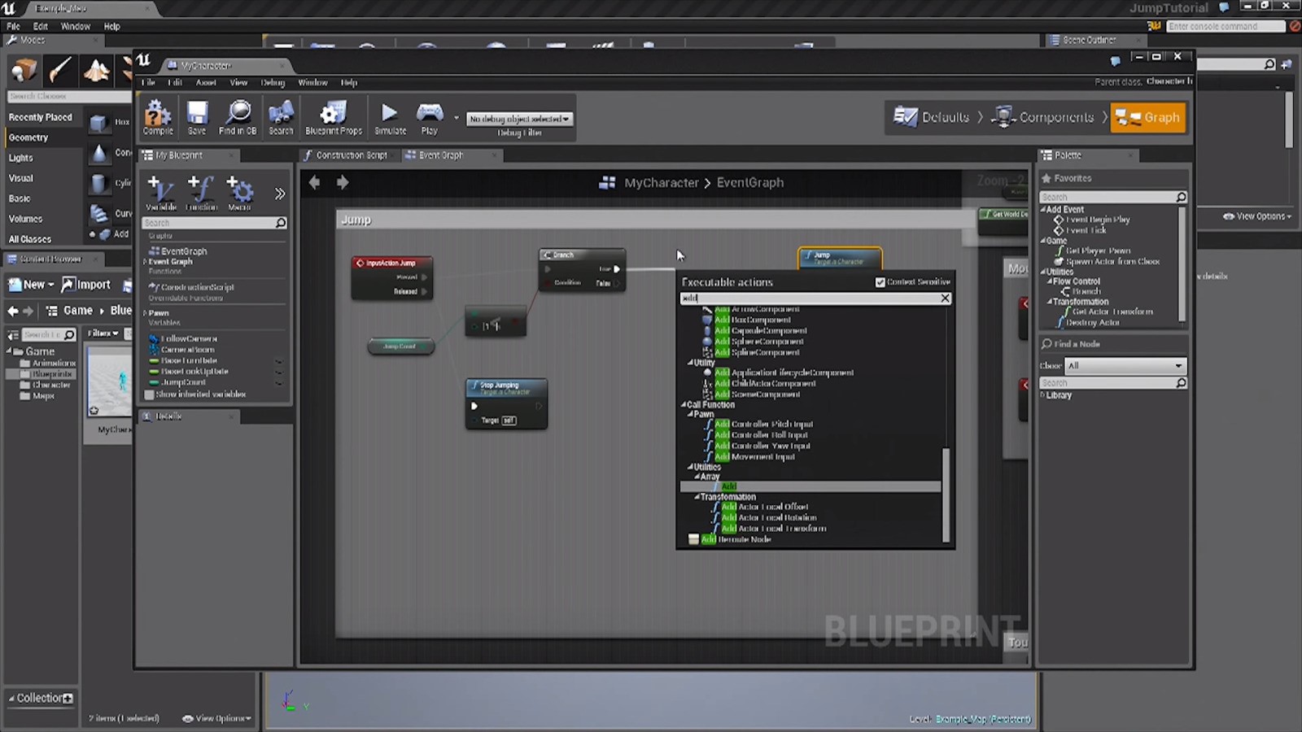1302x732 pixels.
Task: Switch to Components mode
Action: (1045, 117)
